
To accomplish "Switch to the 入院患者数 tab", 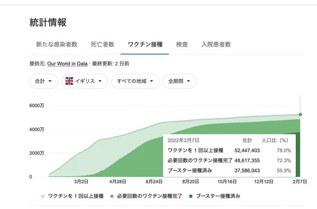I will 216,44.
